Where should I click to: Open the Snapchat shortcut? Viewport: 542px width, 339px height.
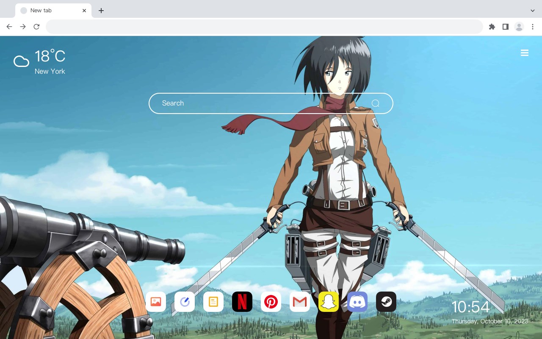[329, 302]
